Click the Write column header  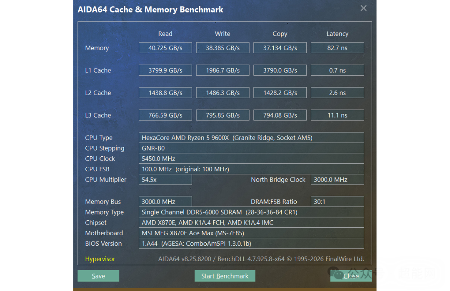click(x=222, y=34)
